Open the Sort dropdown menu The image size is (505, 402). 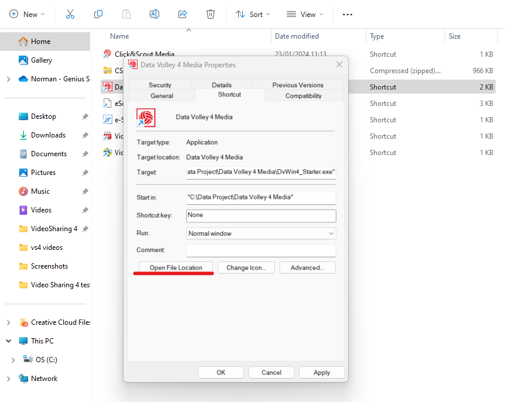(x=253, y=15)
